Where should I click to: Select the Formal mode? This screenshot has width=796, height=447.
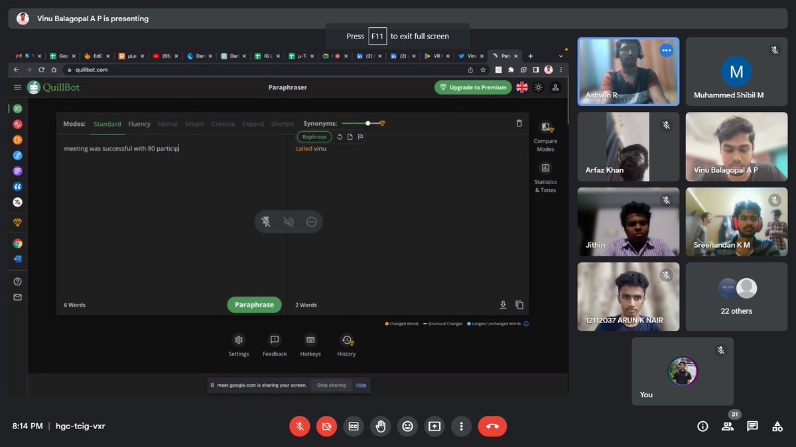point(167,124)
